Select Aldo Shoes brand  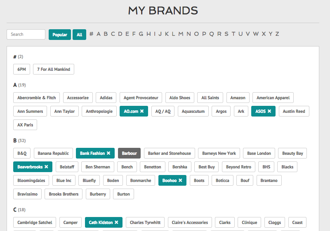tap(180, 98)
